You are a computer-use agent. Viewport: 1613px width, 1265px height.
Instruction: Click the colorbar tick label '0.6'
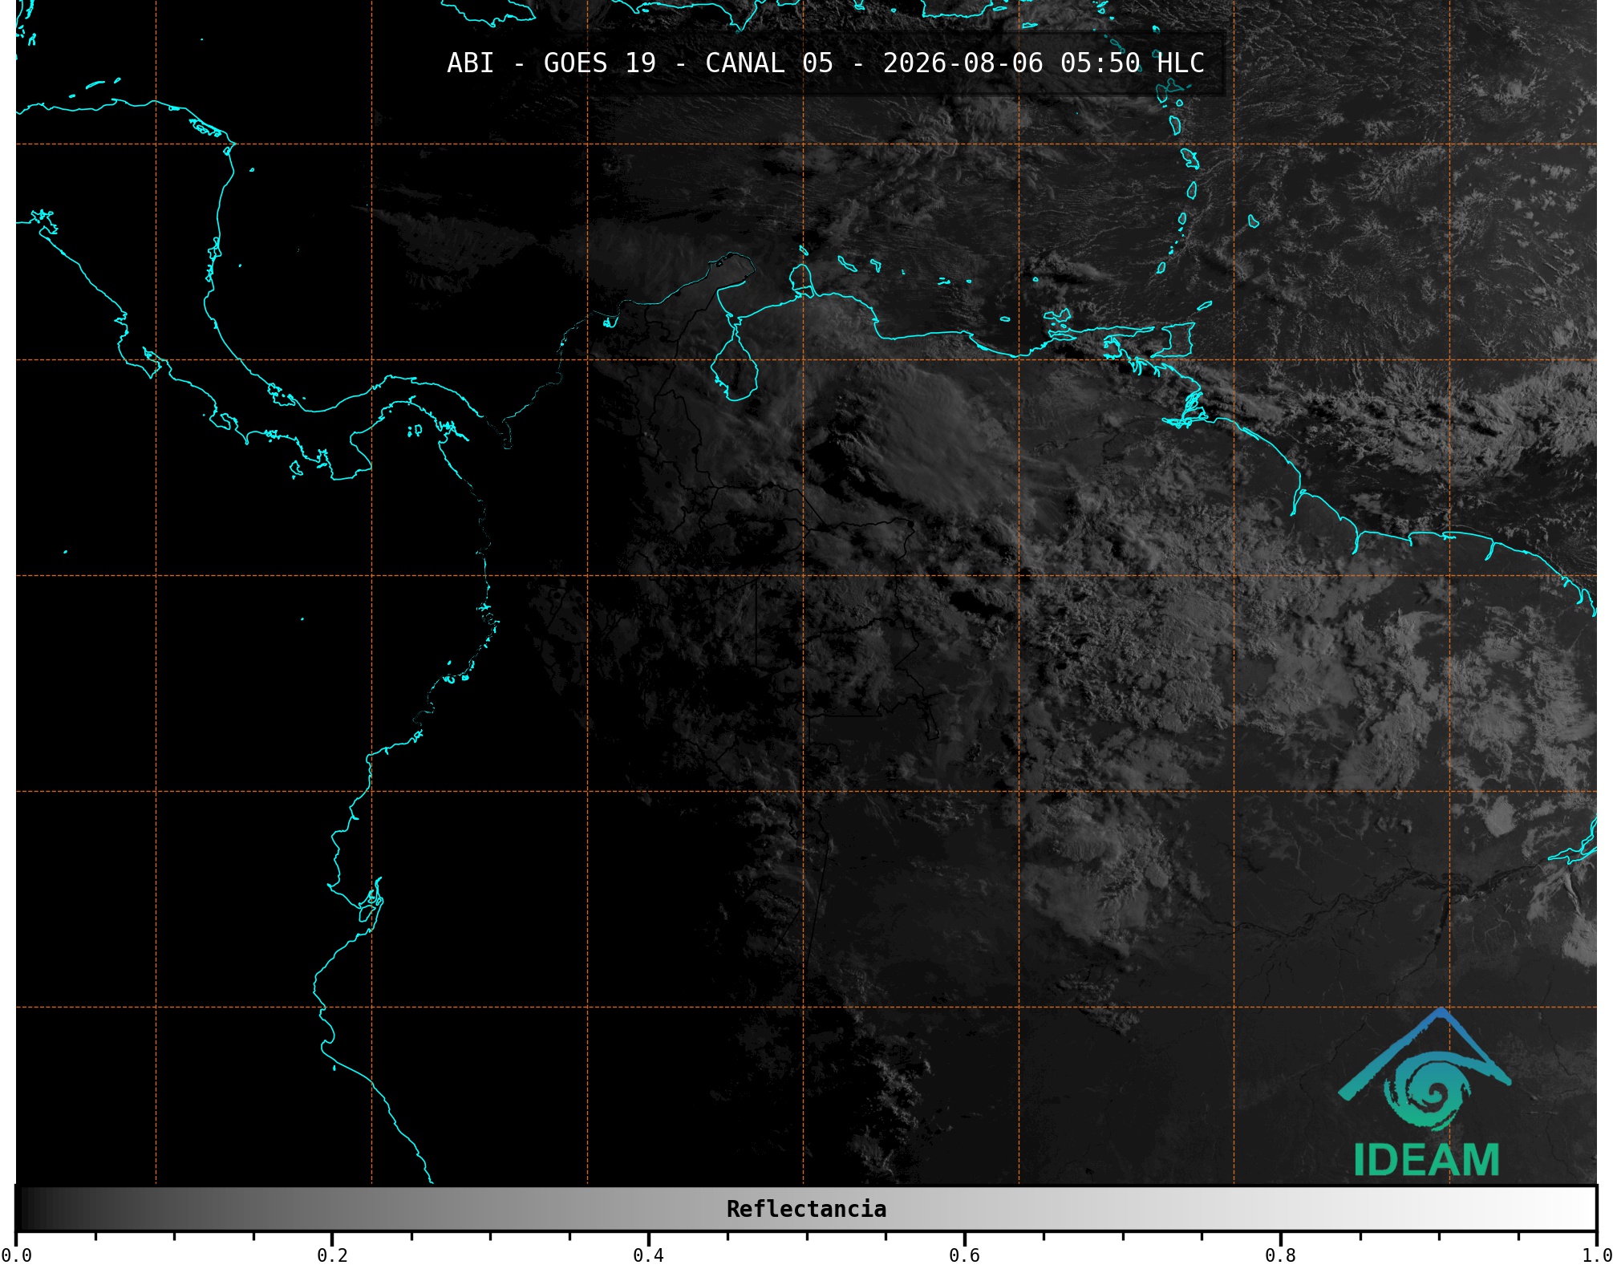pos(964,1255)
